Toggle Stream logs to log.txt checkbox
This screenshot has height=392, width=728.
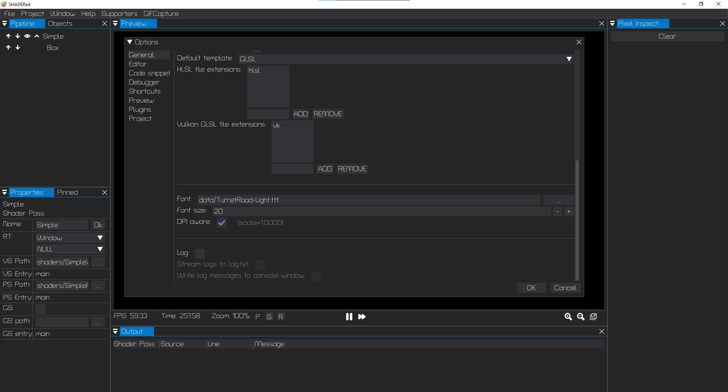tap(260, 265)
